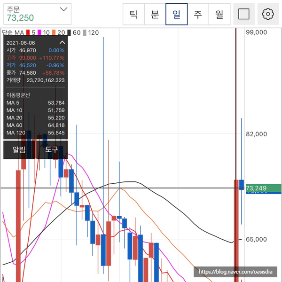Click the MA 20 value 55,220
Viewport: 282px width, 282px height.
point(56,118)
